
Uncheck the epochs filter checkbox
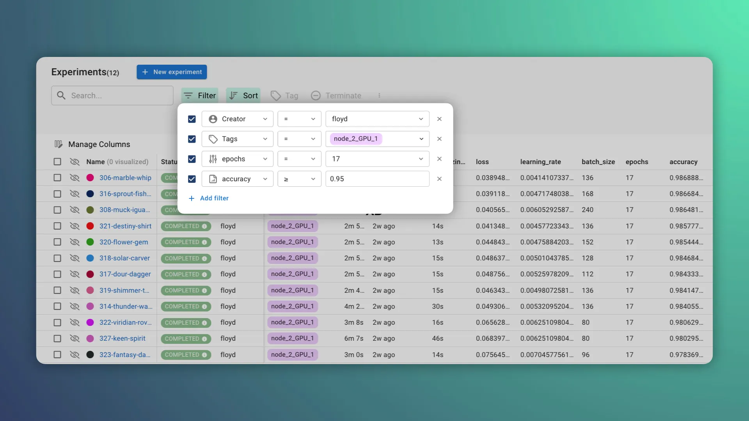click(192, 159)
